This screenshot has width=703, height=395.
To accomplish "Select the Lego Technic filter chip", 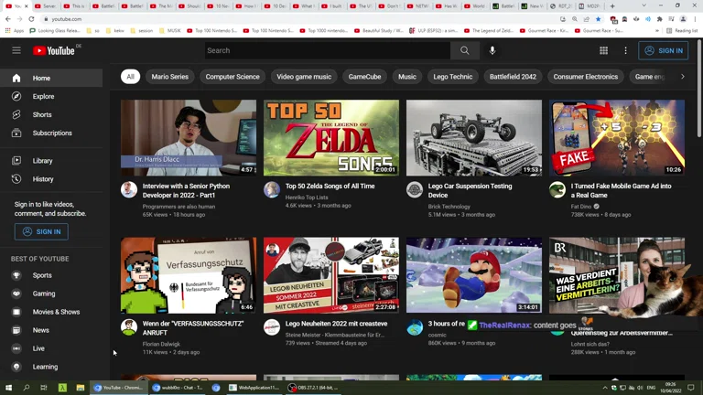I will [x=453, y=77].
